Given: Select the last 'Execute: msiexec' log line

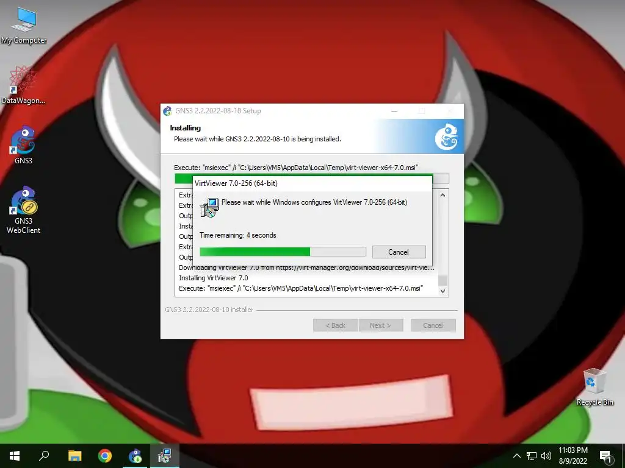Looking at the screenshot, I should (x=300, y=288).
